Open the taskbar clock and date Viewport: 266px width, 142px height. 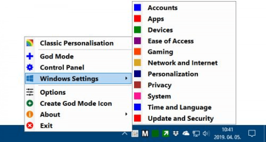pyautogui.click(x=227, y=134)
